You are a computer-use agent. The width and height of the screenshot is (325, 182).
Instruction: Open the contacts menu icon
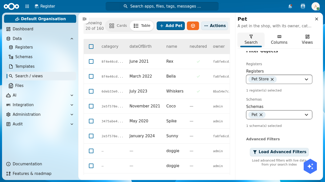click(303, 6)
